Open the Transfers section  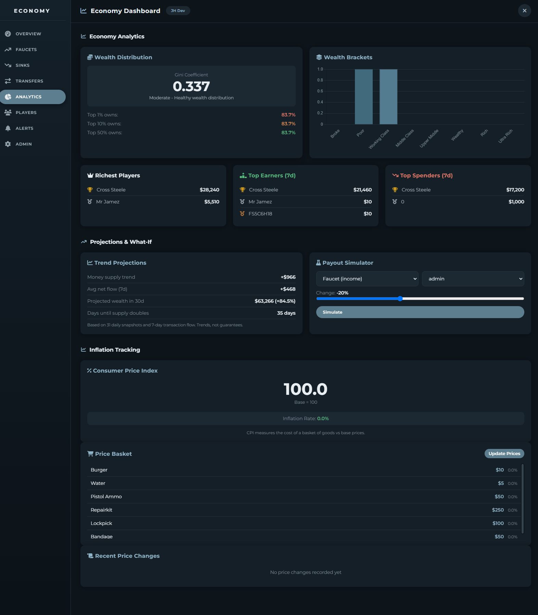tap(33, 81)
